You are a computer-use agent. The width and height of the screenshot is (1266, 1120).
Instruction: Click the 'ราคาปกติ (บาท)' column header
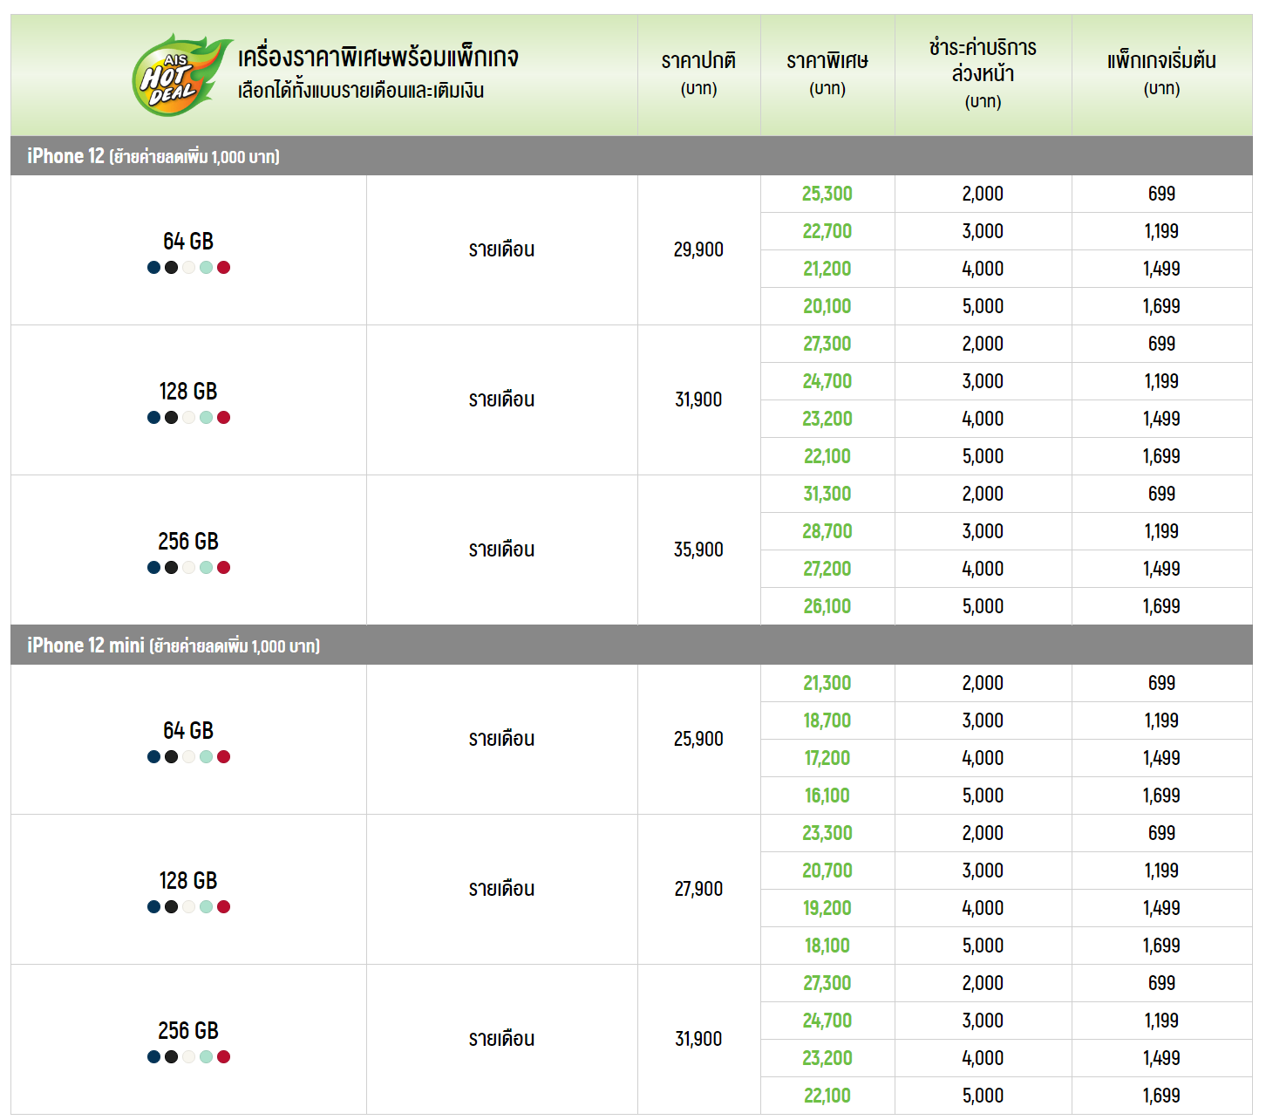pyautogui.click(x=698, y=74)
